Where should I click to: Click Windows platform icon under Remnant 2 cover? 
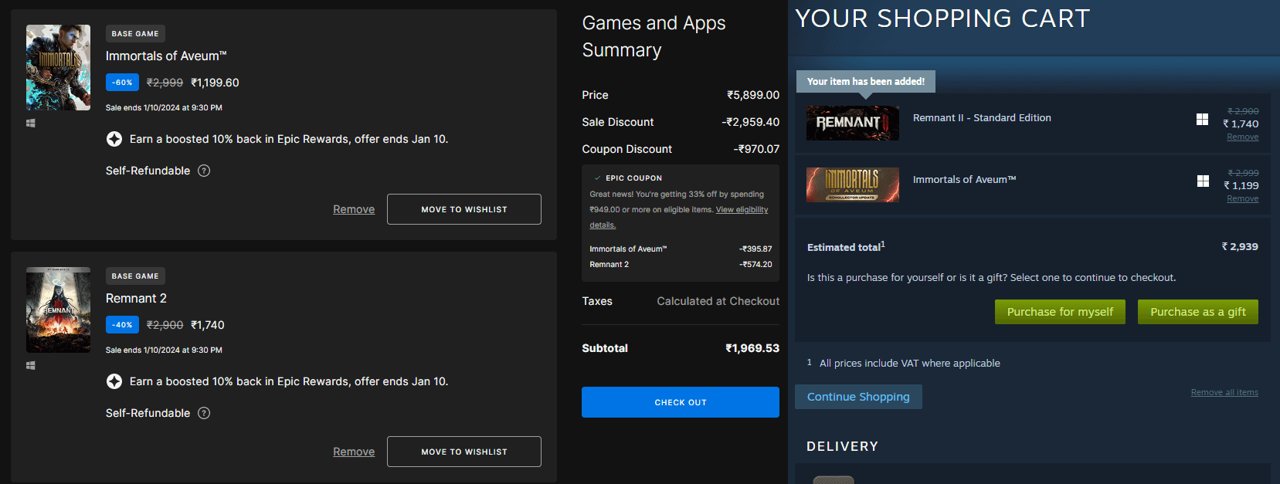[31, 365]
